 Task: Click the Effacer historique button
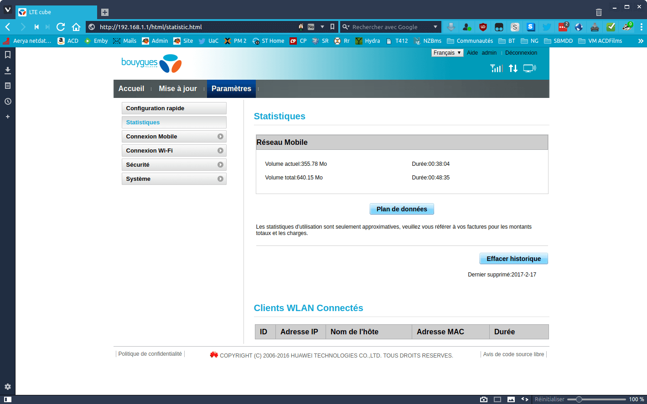pos(514,259)
